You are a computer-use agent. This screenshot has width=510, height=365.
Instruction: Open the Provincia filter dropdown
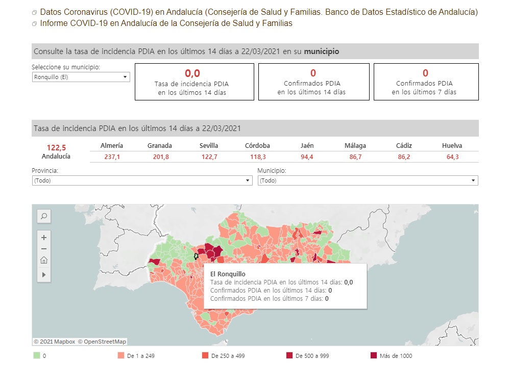tap(142, 180)
